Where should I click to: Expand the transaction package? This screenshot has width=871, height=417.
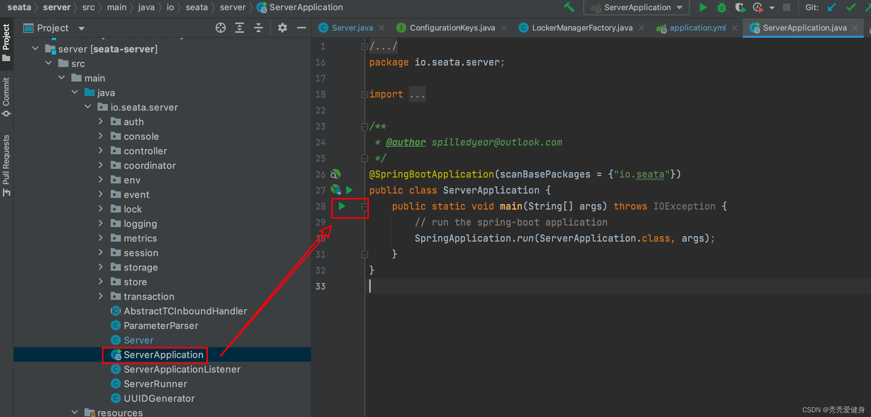(x=101, y=296)
